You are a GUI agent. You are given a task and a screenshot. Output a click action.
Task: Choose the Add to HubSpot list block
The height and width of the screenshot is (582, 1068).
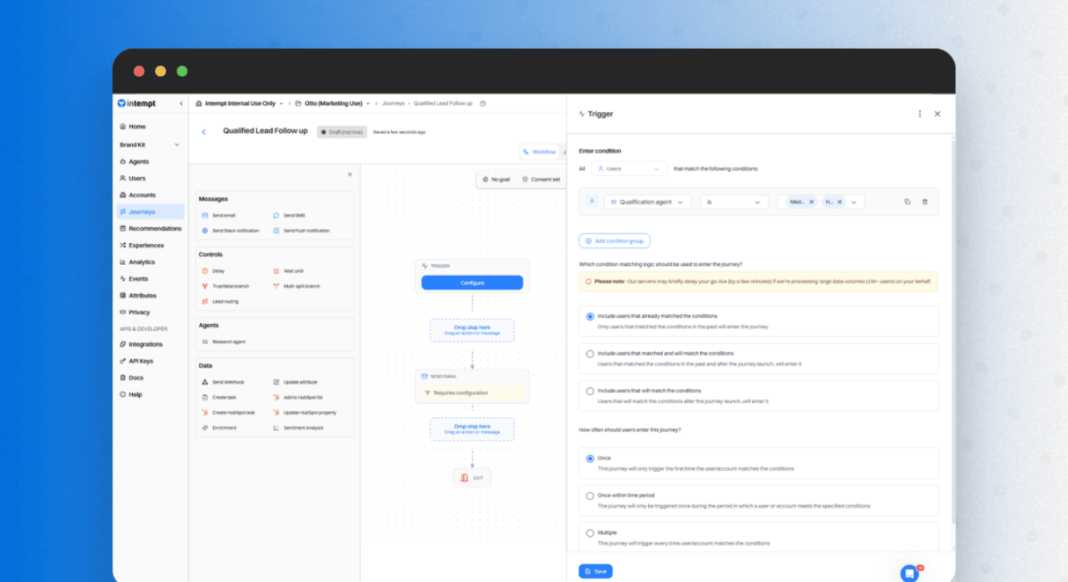(x=298, y=397)
